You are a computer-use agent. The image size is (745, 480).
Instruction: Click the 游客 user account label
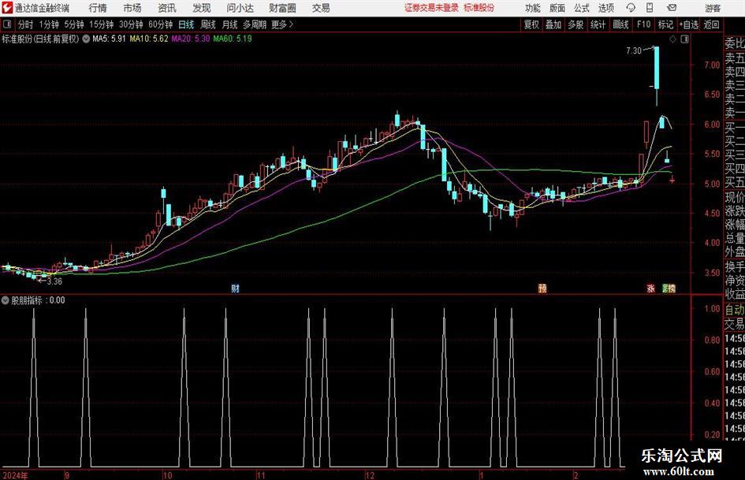coord(713,8)
